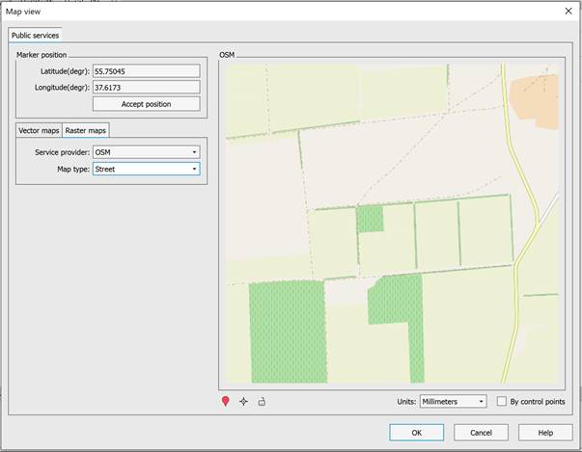This screenshot has width=582, height=452.
Task: Select the crosshair center-position icon
Action: pyautogui.click(x=243, y=401)
